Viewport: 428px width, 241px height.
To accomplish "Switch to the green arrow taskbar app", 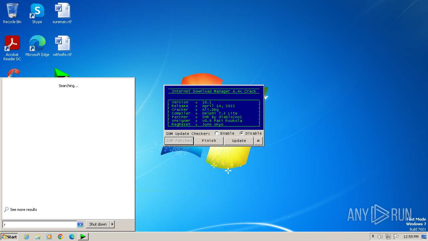I will 83,237.
